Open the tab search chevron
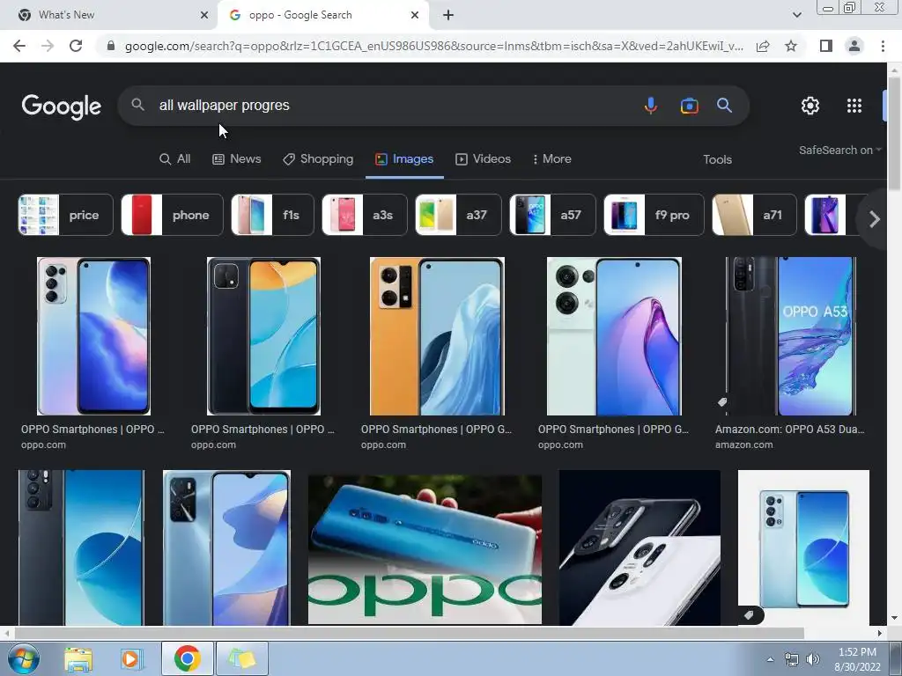The height and width of the screenshot is (676, 902). point(796,15)
